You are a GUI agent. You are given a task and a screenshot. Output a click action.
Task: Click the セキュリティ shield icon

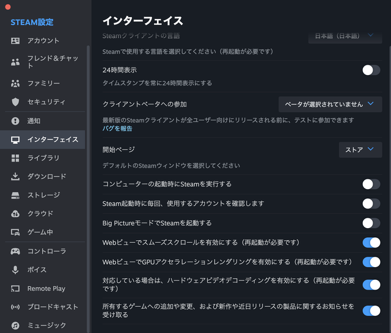coord(15,102)
